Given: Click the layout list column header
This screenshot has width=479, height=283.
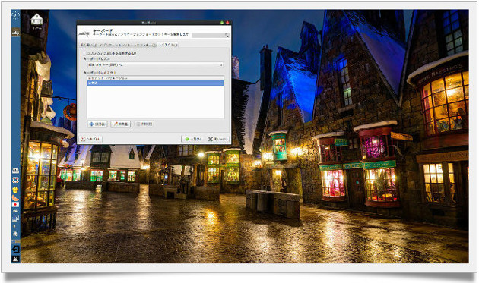Looking at the screenshot, I should (155, 78).
